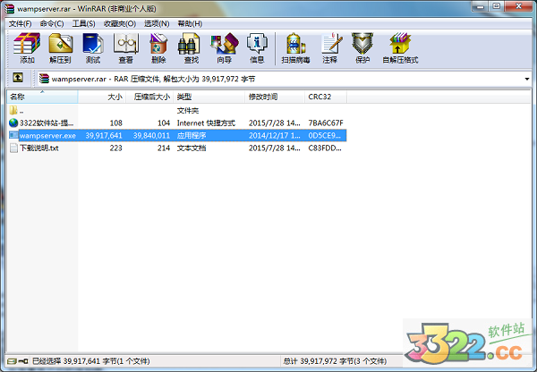Viewport: 537px width, 372px height.
Task: Click packed size value 214
Action: pyautogui.click(x=164, y=148)
